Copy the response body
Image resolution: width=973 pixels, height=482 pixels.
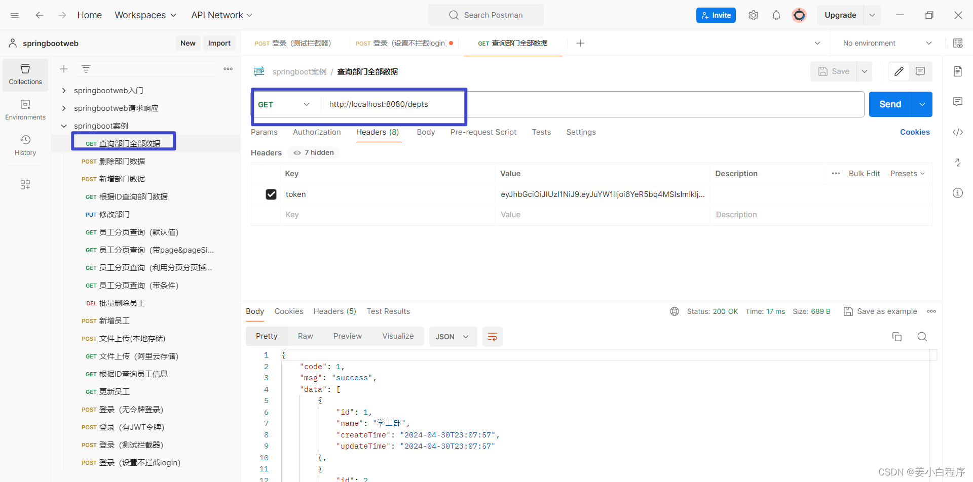point(896,336)
